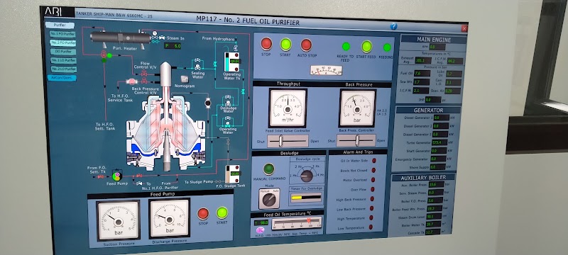Click the Suction Pressure gauge
Viewport: 568px width, 255px height.
click(118, 220)
